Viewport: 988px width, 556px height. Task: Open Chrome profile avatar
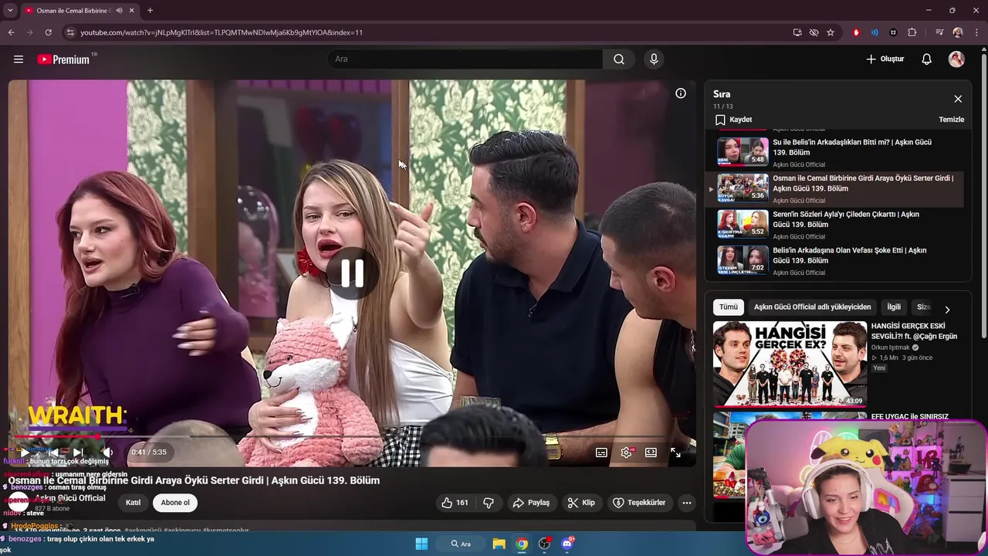coord(958,32)
